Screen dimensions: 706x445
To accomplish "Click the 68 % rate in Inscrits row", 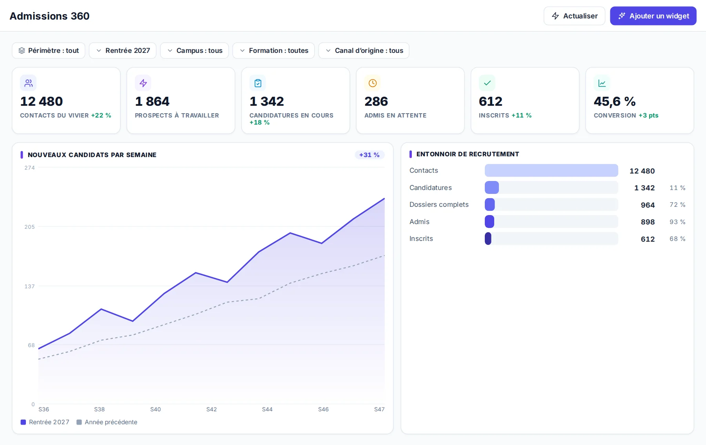I will 677,239.
